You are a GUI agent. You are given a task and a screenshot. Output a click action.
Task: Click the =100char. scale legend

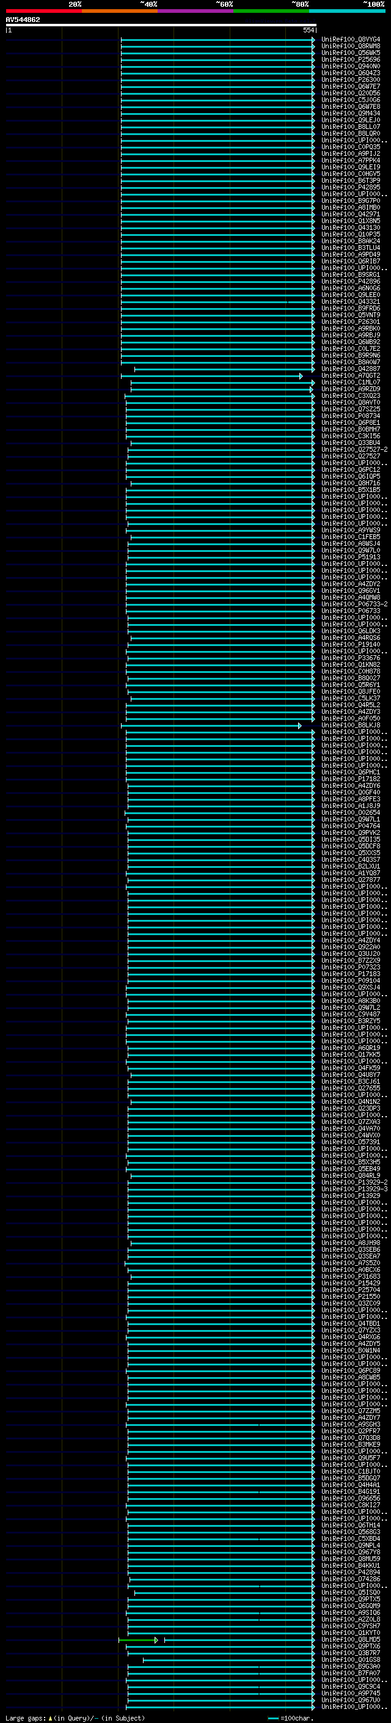tap(291, 1718)
